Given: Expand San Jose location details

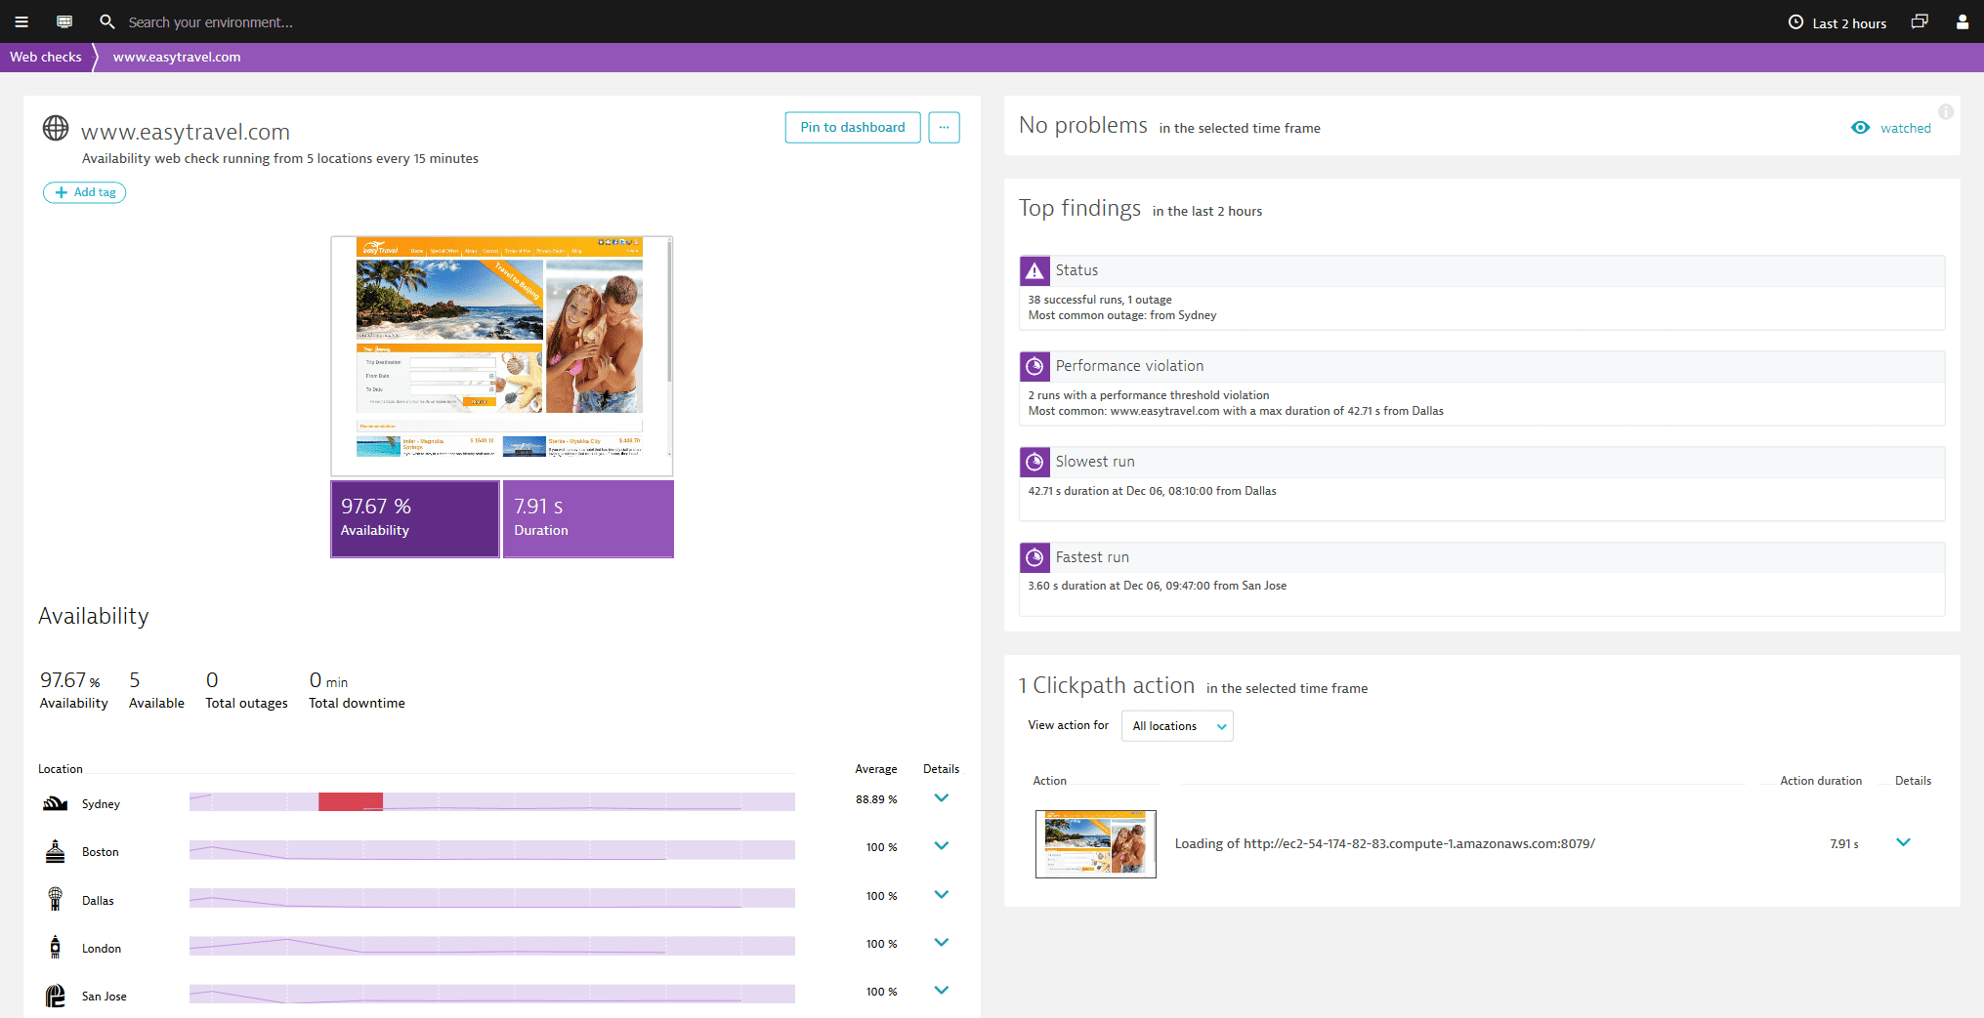Looking at the screenshot, I should 942,990.
